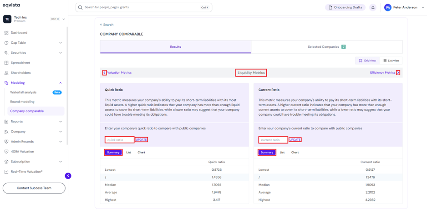This screenshot has width=427, height=210.
Task: Expand the Admin Records menu chevron
Action: point(61,142)
